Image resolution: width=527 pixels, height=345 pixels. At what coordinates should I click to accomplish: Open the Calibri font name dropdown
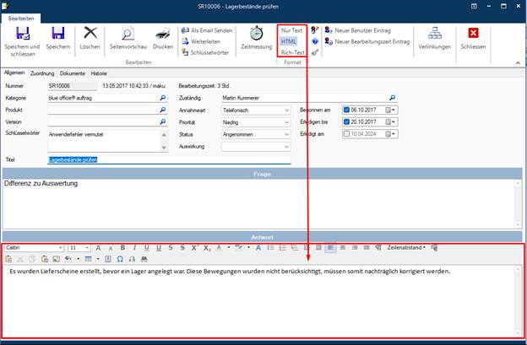61,248
